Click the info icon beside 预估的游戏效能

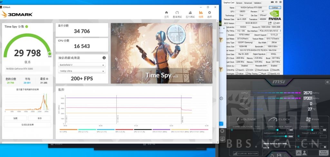click(104, 58)
